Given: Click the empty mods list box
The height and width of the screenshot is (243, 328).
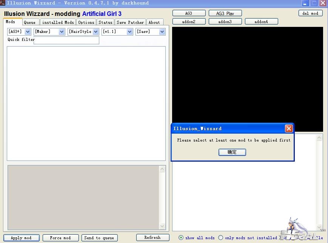Looking at the screenshot, I should [x=86, y=103].
